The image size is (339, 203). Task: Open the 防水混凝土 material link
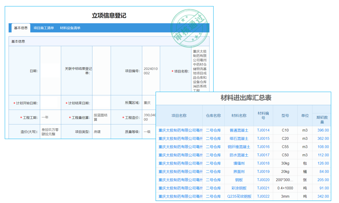pyautogui.click(x=238, y=155)
